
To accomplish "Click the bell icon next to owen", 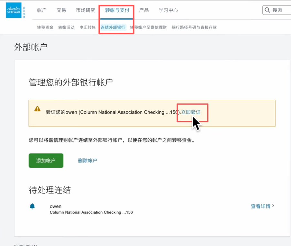I will click(32, 206).
